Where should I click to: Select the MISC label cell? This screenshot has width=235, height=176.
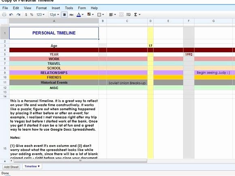[x=54, y=88]
